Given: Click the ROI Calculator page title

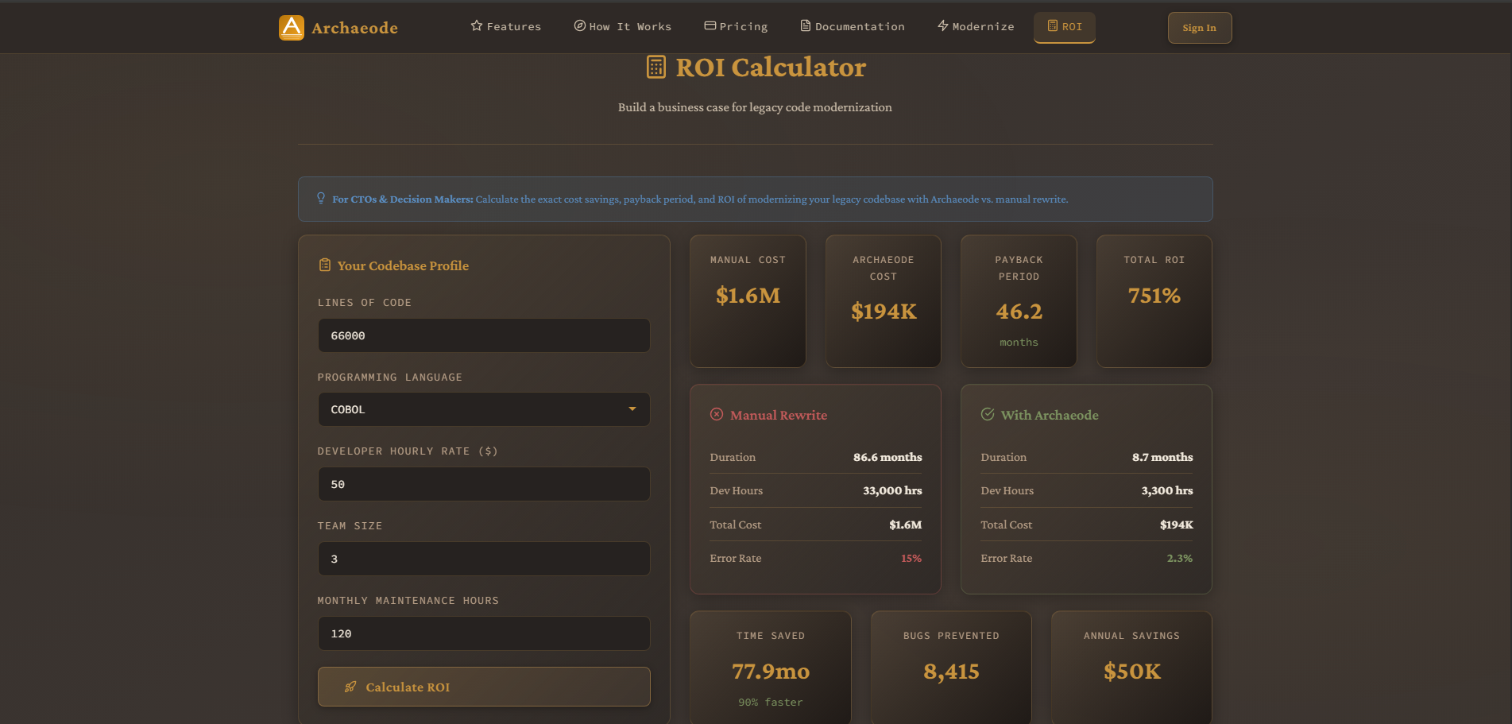Looking at the screenshot, I should 771,68.
